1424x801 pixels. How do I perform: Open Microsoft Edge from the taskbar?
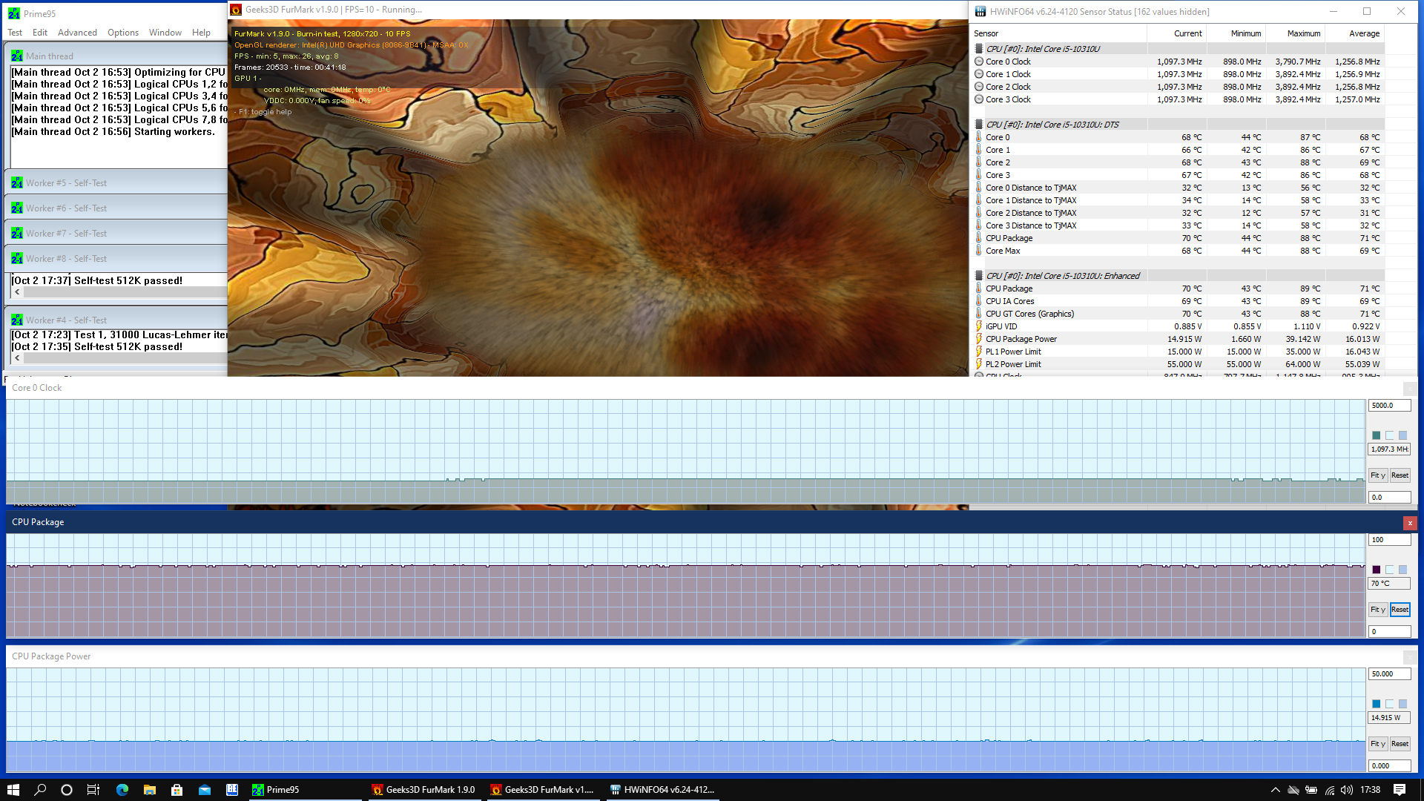tap(122, 790)
